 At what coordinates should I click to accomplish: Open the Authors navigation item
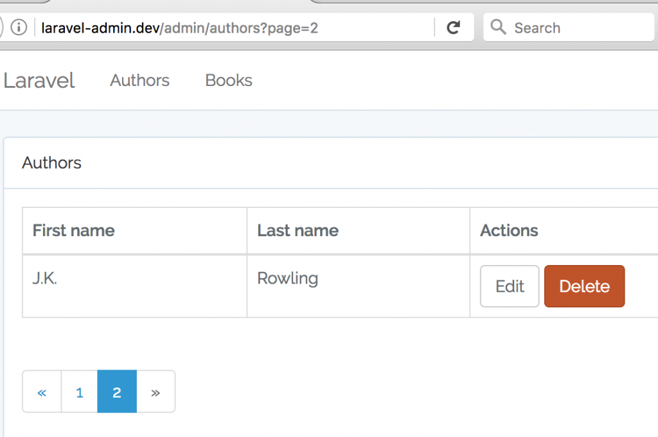pos(139,80)
